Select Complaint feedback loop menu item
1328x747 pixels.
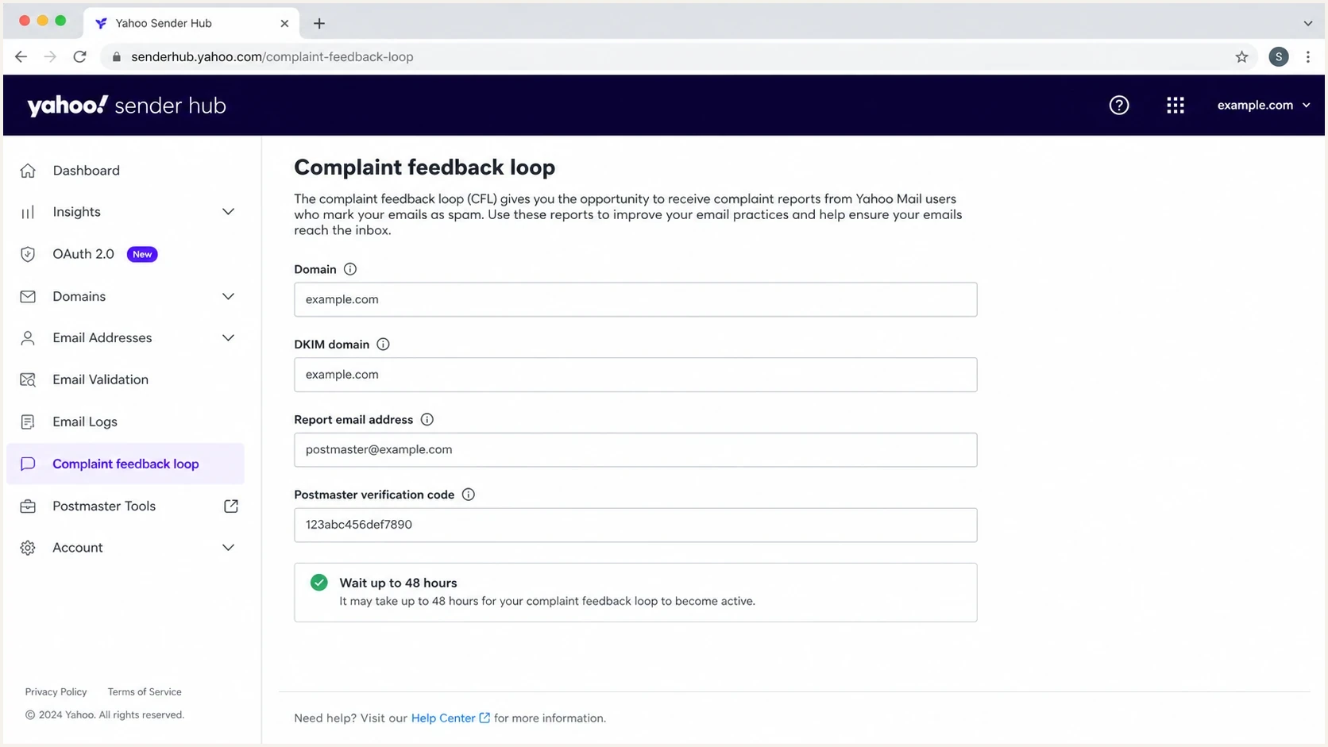[x=125, y=464]
